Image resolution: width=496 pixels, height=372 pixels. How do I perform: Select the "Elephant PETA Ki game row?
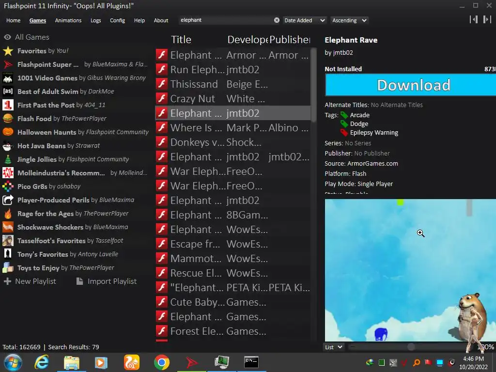pyautogui.click(x=233, y=288)
